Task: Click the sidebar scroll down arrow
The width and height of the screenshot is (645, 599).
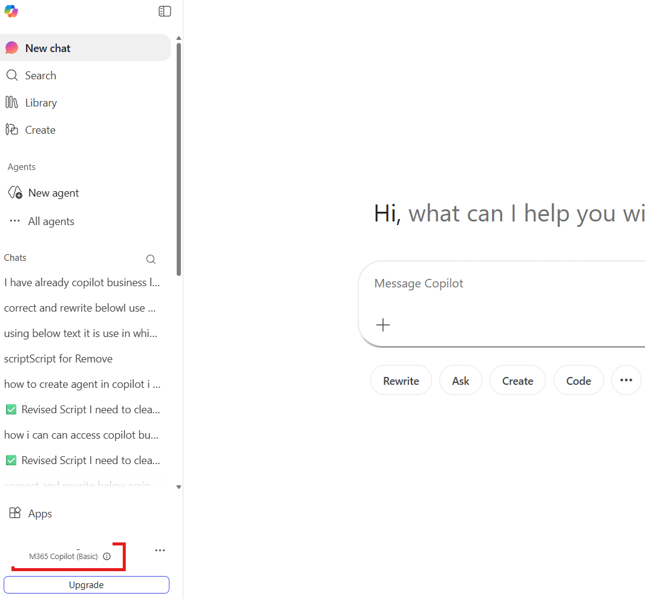Action: point(178,487)
